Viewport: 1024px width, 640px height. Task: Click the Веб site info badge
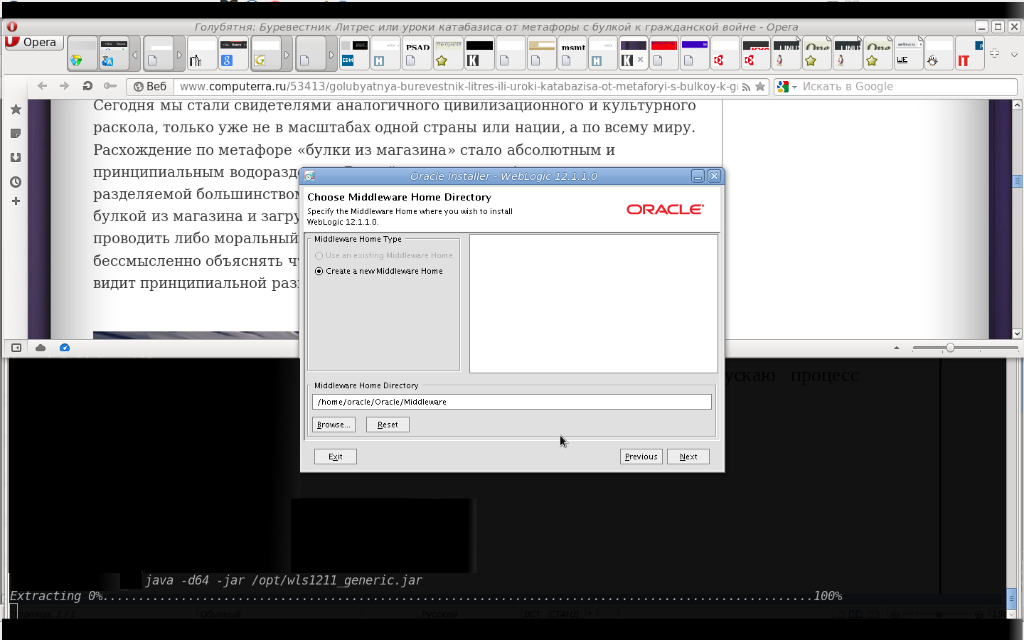[150, 87]
